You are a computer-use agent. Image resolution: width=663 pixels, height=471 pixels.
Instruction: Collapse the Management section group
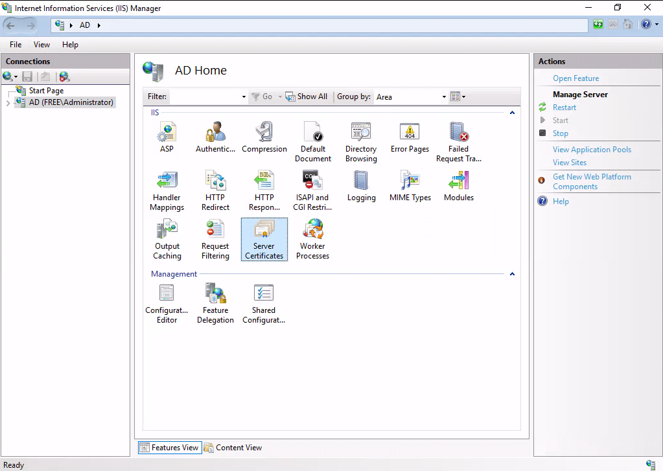point(512,274)
